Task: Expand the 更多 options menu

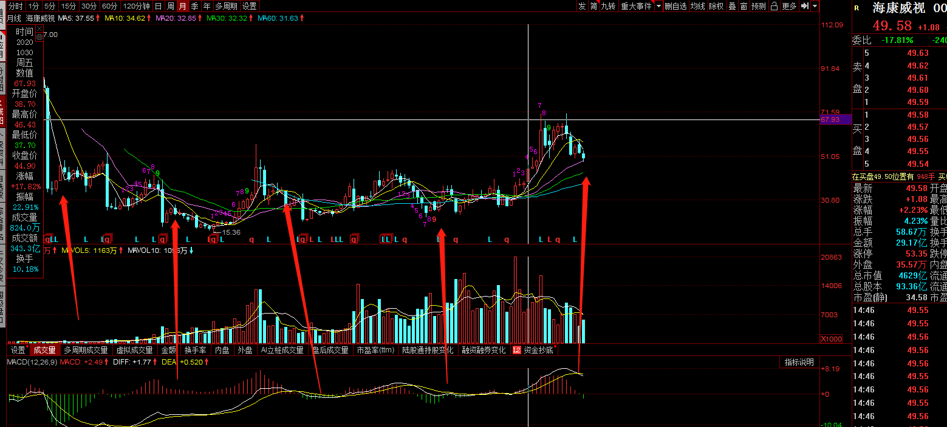Action: [x=789, y=6]
